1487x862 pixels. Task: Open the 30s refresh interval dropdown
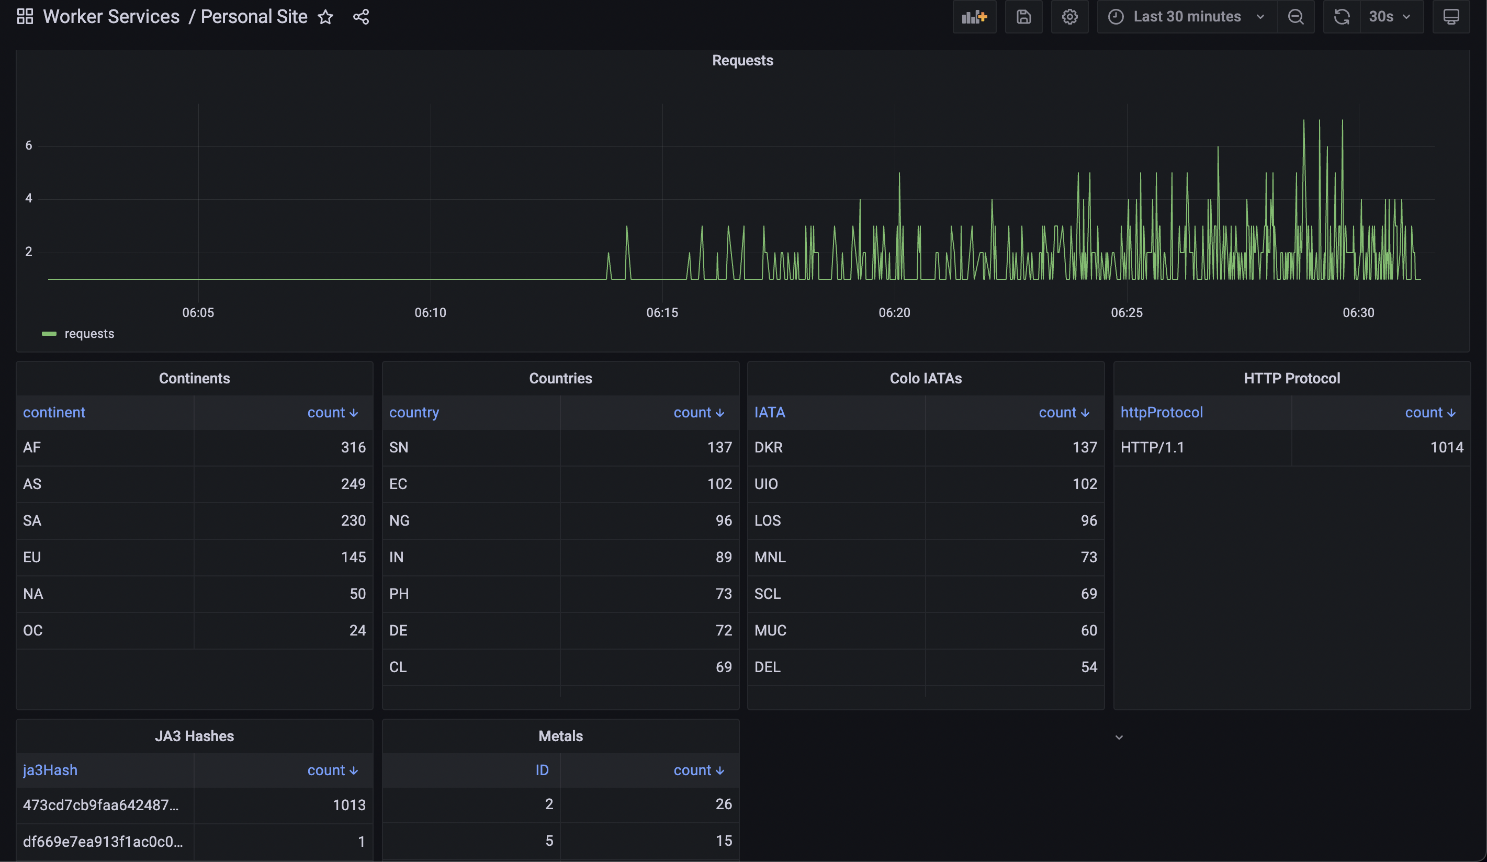(1390, 17)
